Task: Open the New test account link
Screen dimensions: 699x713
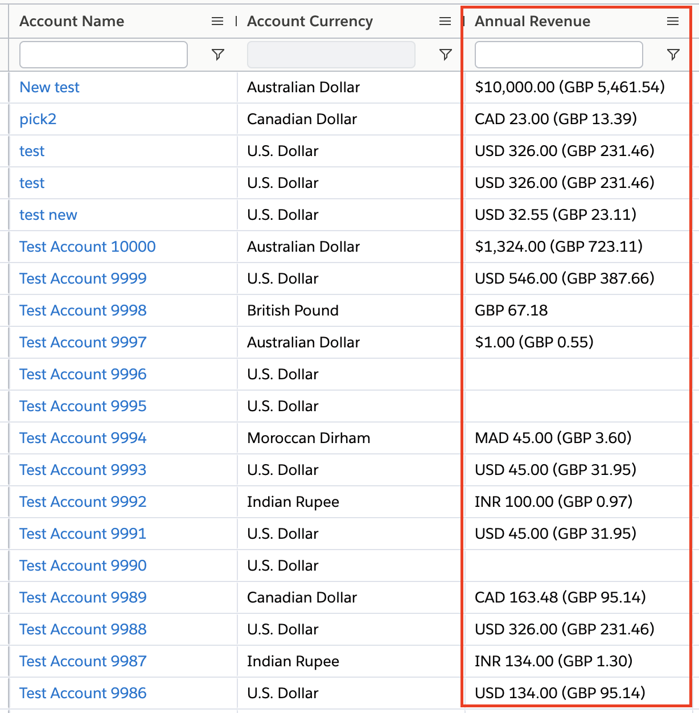Action: tap(50, 87)
